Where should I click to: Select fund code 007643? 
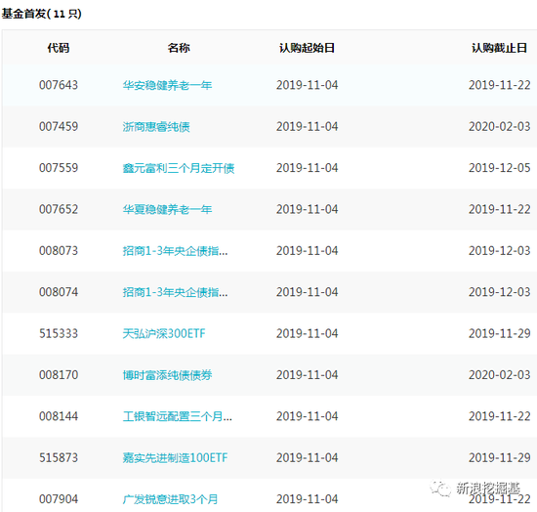click(59, 85)
